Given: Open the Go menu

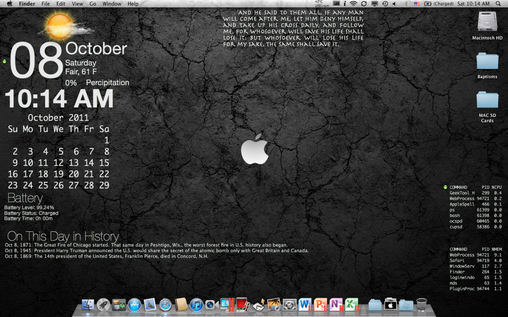Looking at the screenshot, I should [93, 3].
